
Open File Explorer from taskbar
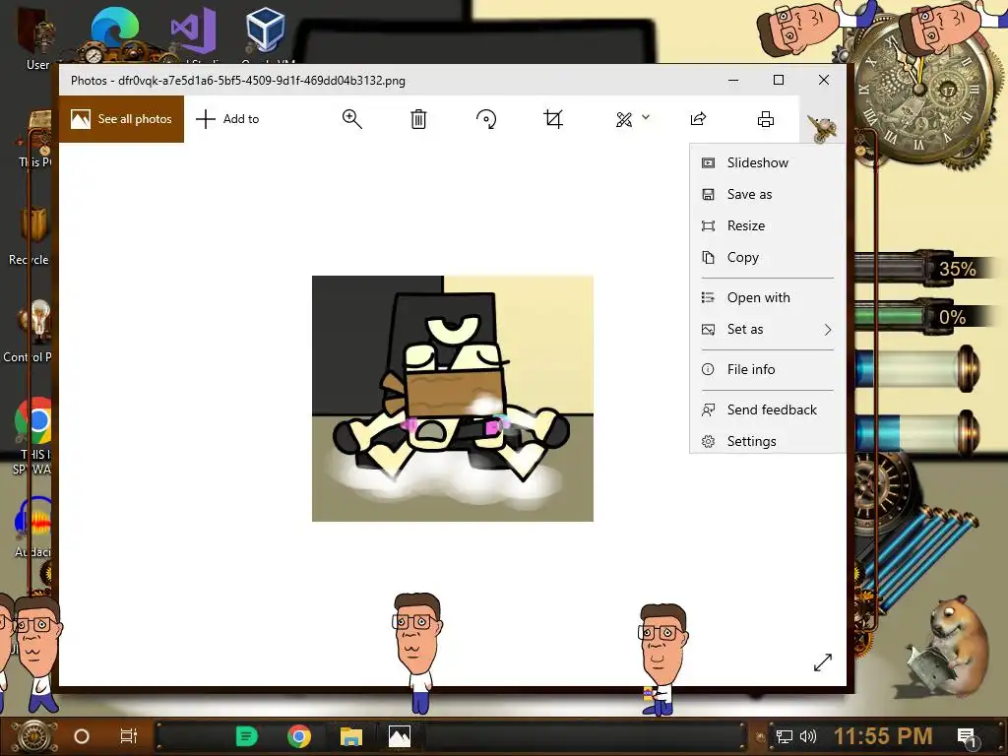click(351, 736)
